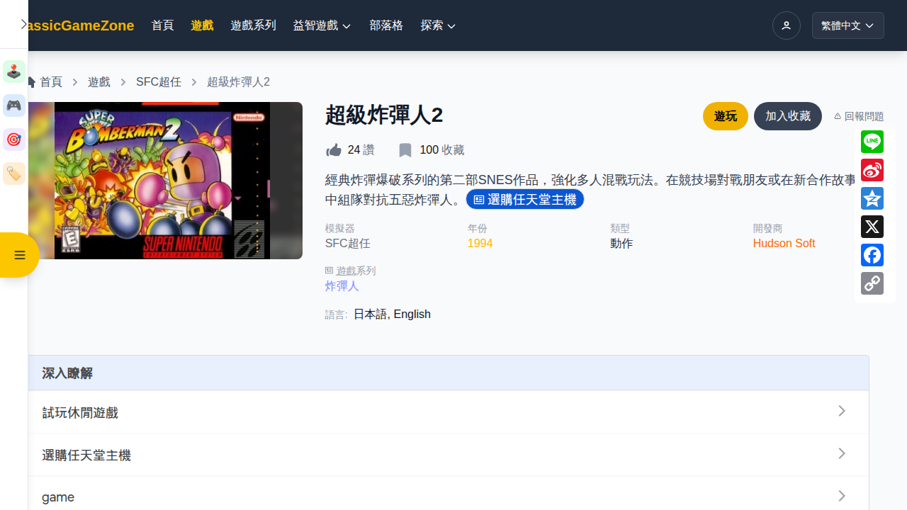Image resolution: width=907 pixels, height=510 pixels.
Task: Share to Facebook icon
Action: 872,255
